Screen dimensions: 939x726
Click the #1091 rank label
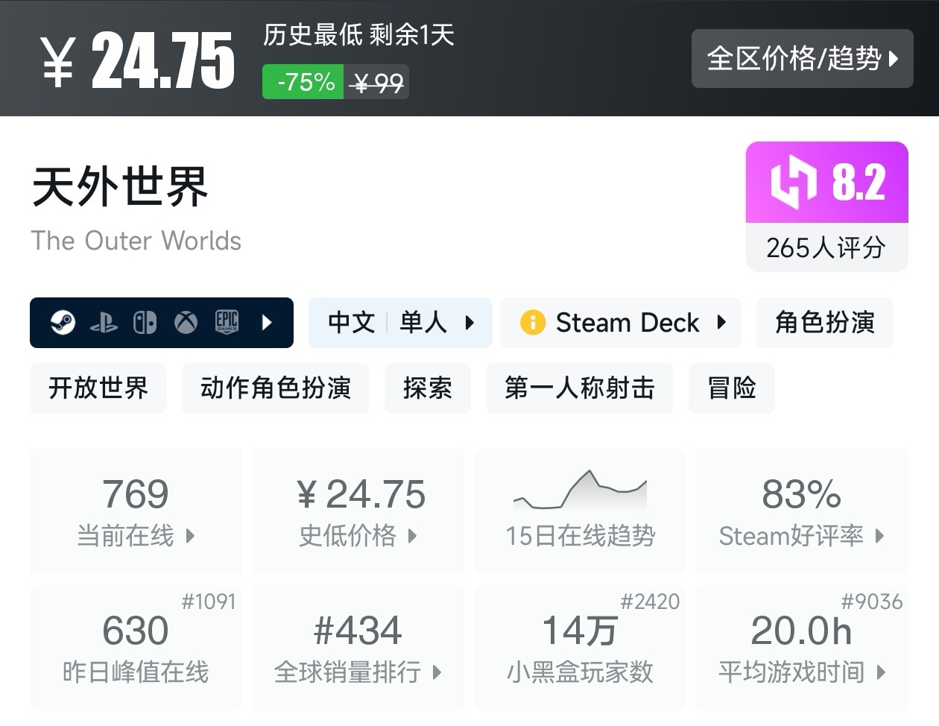coord(209,602)
